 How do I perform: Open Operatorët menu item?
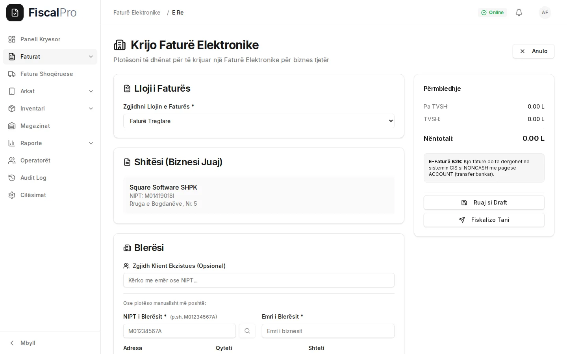pos(50,160)
